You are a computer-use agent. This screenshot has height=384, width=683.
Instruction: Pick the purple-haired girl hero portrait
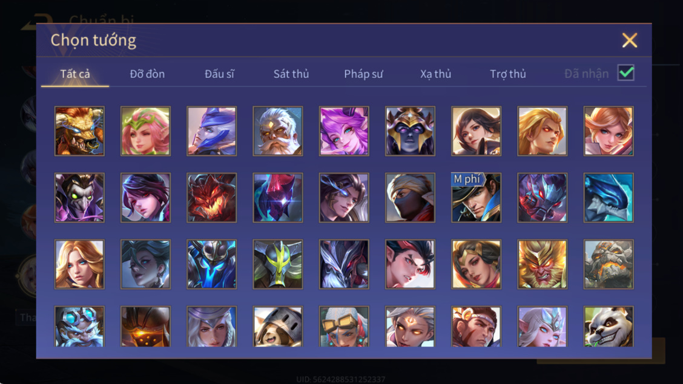344,131
